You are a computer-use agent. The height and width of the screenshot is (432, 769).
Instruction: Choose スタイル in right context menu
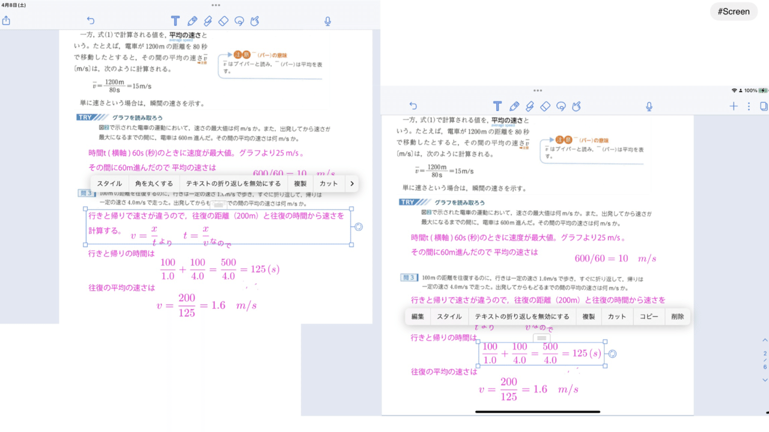(449, 317)
